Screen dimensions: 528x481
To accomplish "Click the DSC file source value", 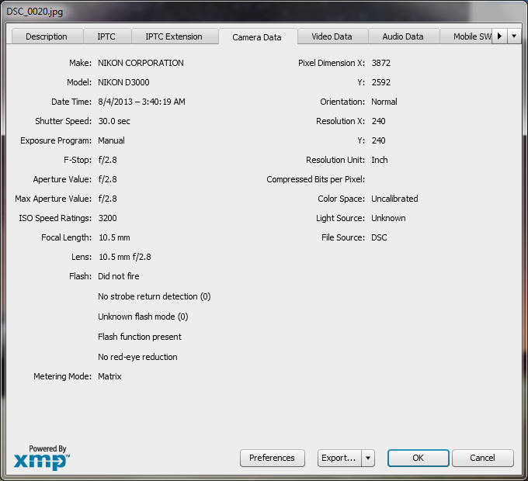I will click(x=379, y=237).
